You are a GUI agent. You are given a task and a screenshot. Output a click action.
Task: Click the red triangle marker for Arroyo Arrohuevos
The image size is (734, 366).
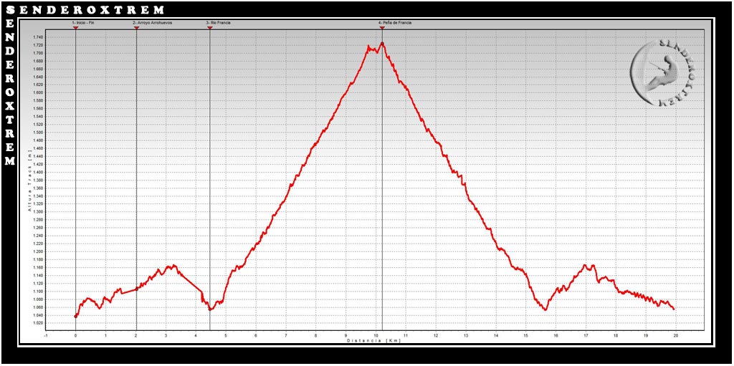click(136, 28)
